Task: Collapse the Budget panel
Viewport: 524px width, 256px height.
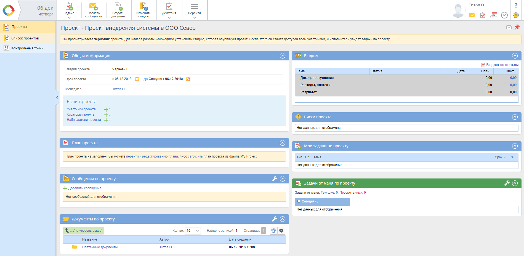Action: pyautogui.click(x=515, y=56)
